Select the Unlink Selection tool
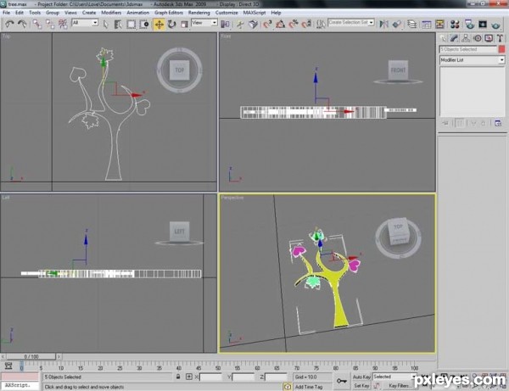 point(50,24)
